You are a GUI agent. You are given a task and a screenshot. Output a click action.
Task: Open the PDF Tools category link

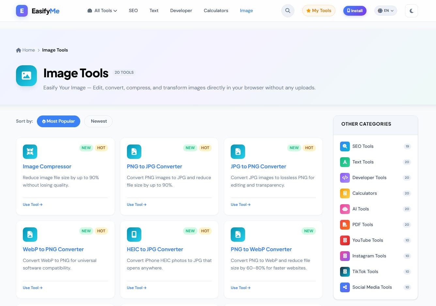coord(376,225)
